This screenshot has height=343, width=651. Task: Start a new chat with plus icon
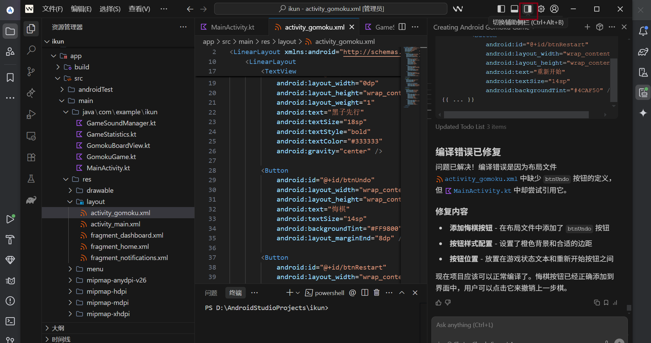pyautogui.click(x=587, y=27)
